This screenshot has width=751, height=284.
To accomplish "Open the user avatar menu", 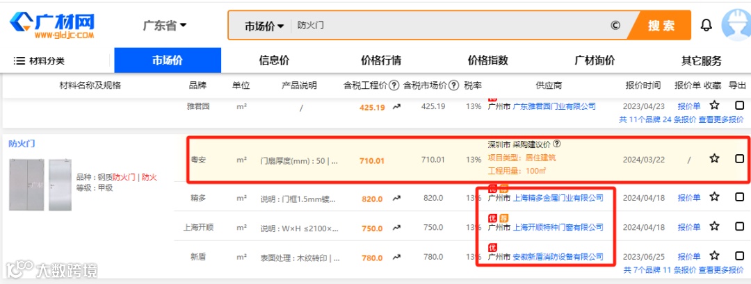I will [737, 25].
